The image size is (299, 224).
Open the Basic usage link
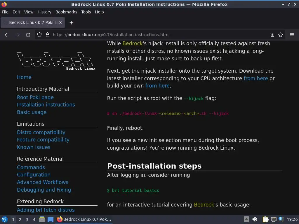[x=32, y=112]
